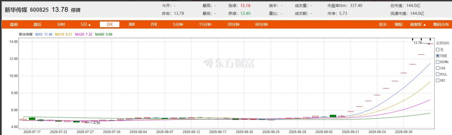Screen dimensions: 452x135
Task: Open the 30分钟 chart tab
Action: click(233, 25)
